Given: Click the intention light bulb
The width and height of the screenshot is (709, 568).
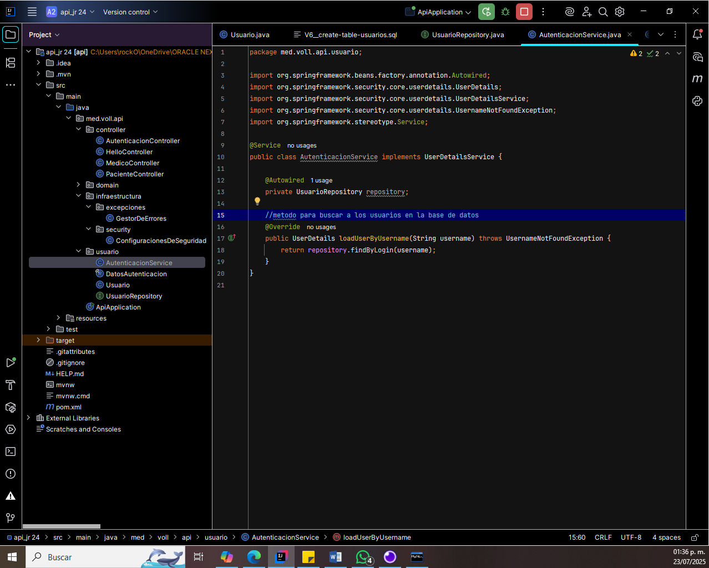Looking at the screenshot, I should pyautogui.click(x=257, y=201).
